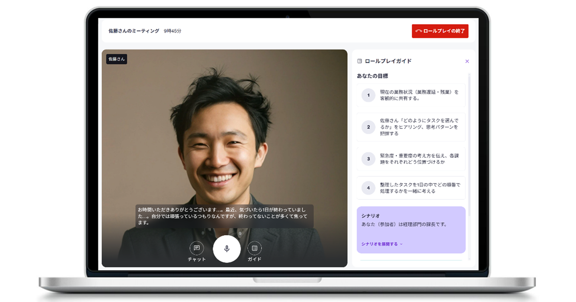Click the book icon beside ロールプレイガイド

point(360,61)
